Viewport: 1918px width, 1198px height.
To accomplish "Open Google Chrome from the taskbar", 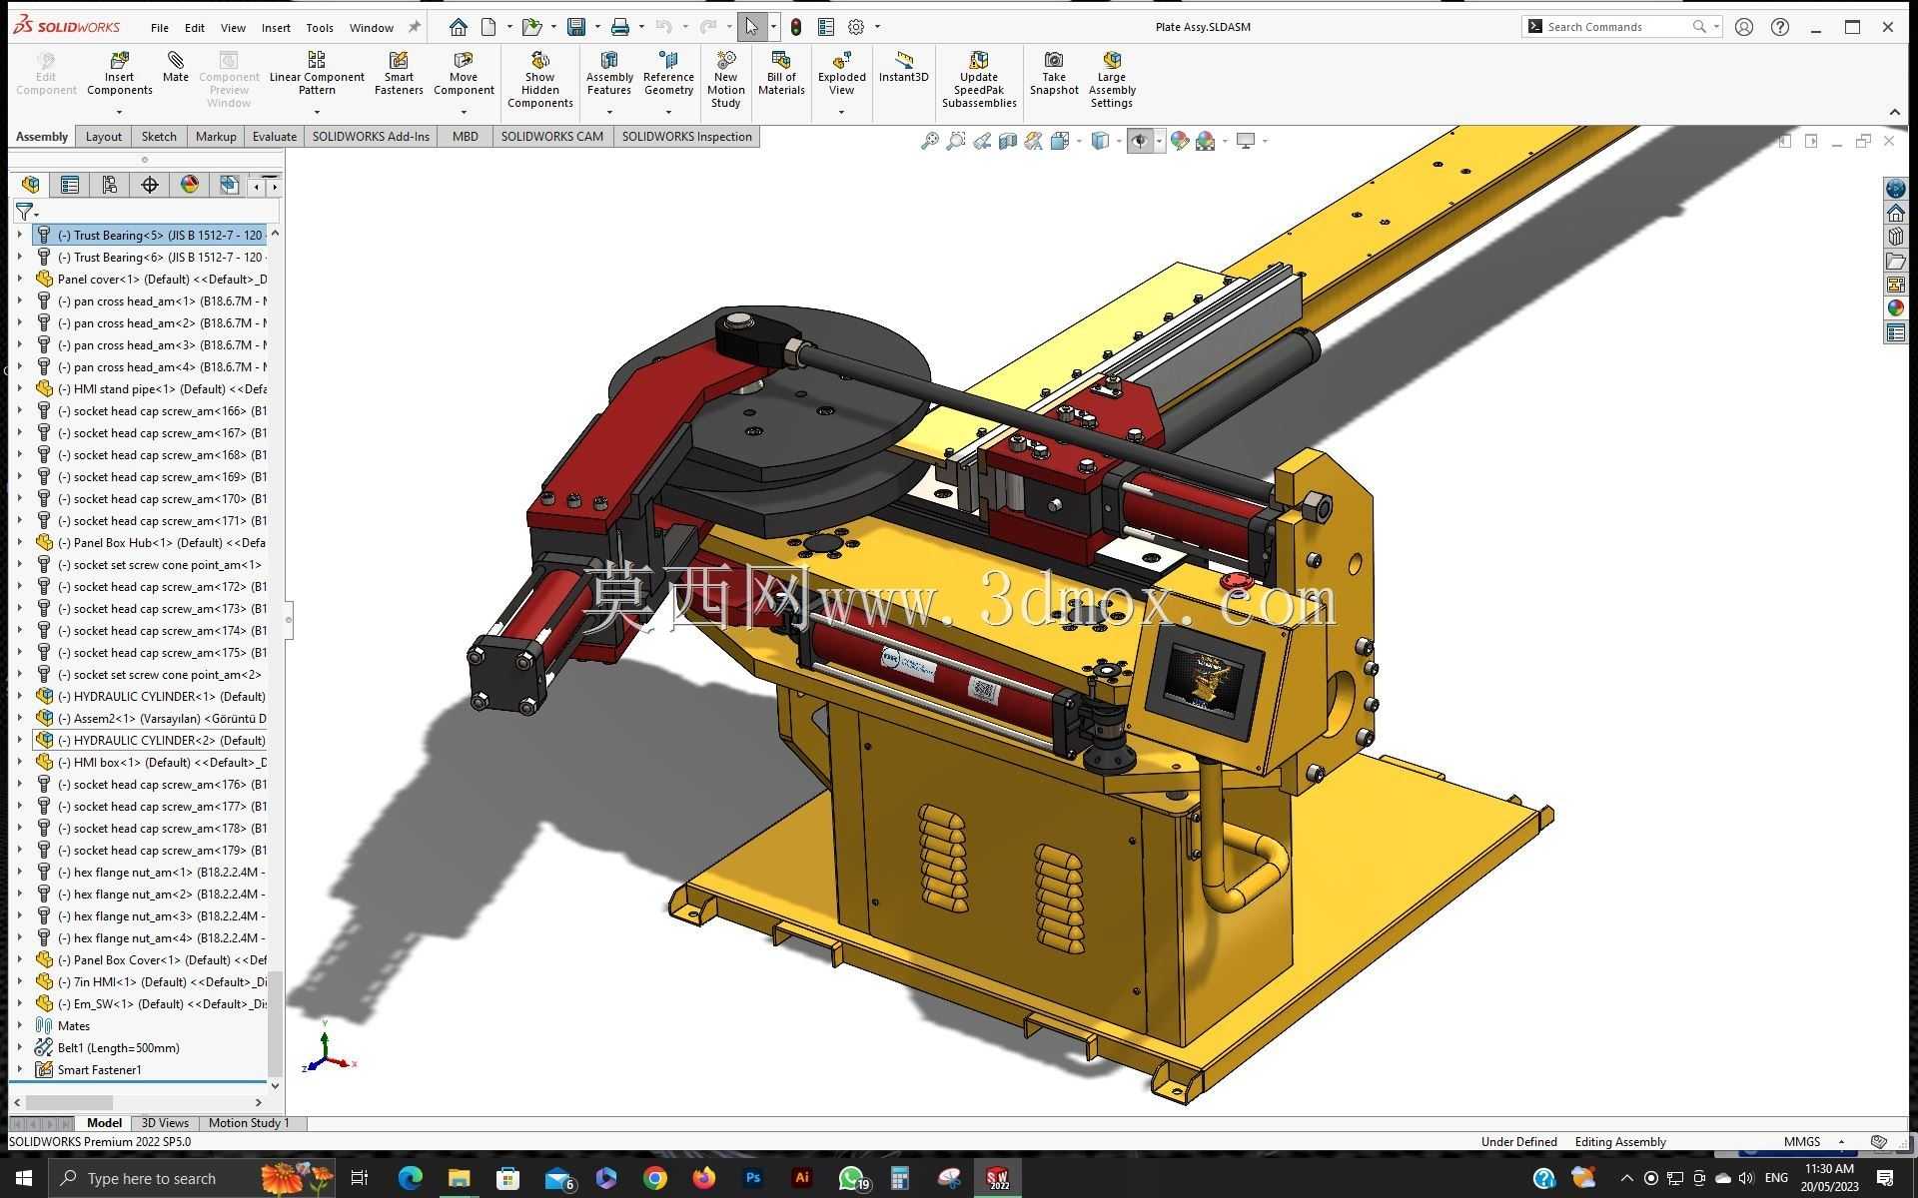I will point(654,1178).
